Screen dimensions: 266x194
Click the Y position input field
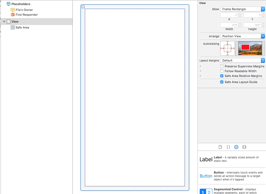[x=253, y=15]
